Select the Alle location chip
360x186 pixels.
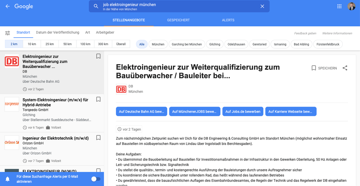coord(142,44)
